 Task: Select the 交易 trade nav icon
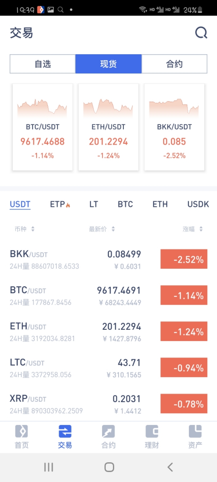[65, 432]
